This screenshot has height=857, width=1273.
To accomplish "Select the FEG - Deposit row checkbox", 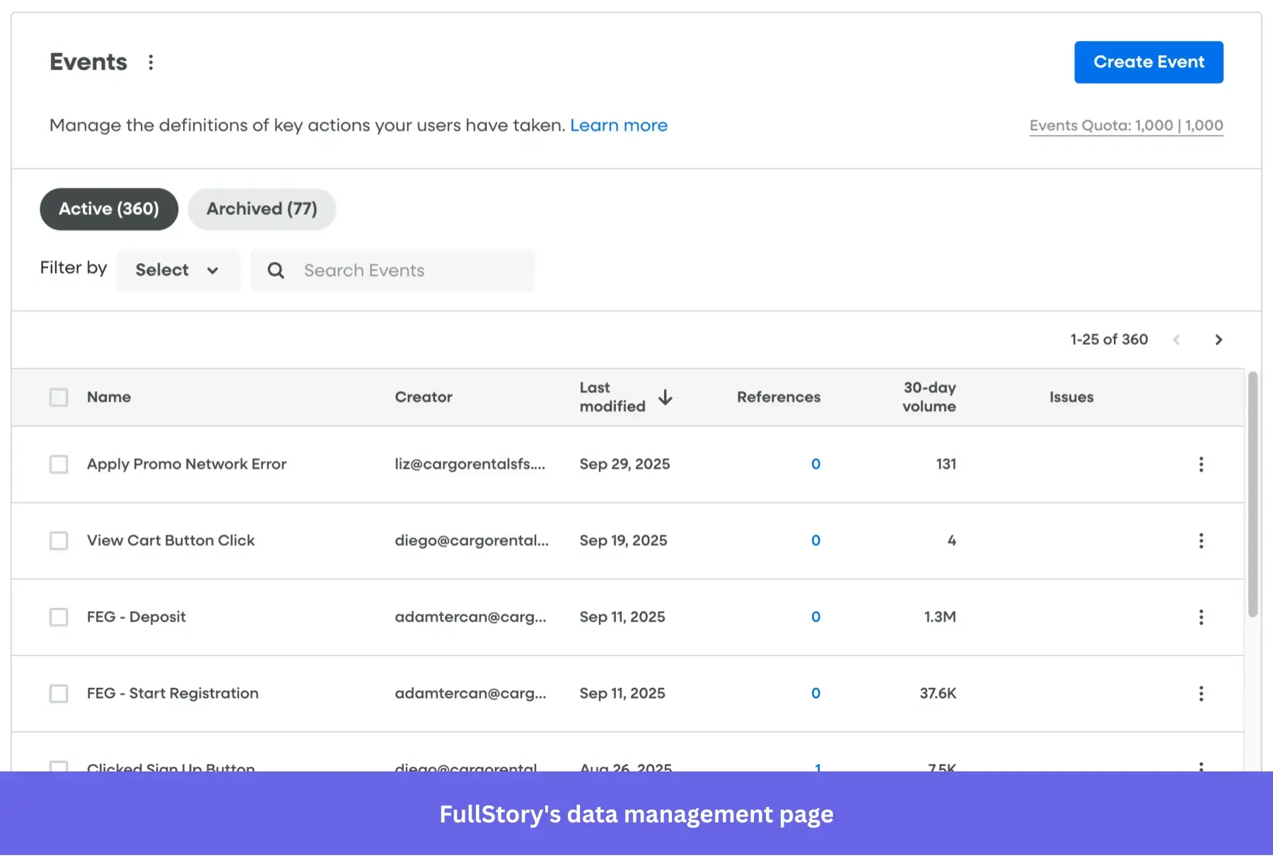I will coord(59,617).
